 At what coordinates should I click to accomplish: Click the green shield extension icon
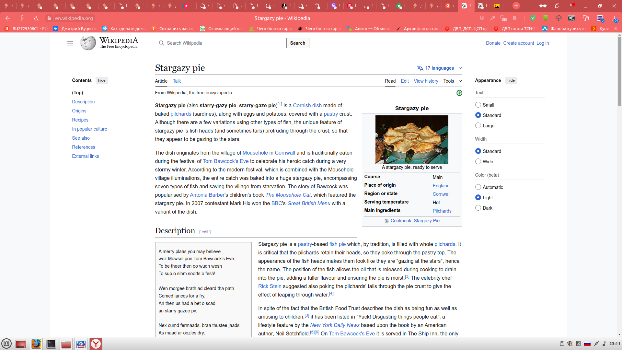533,18
